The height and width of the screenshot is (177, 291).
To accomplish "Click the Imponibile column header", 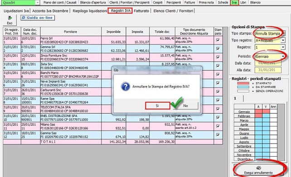I will [x=114, y=32].
